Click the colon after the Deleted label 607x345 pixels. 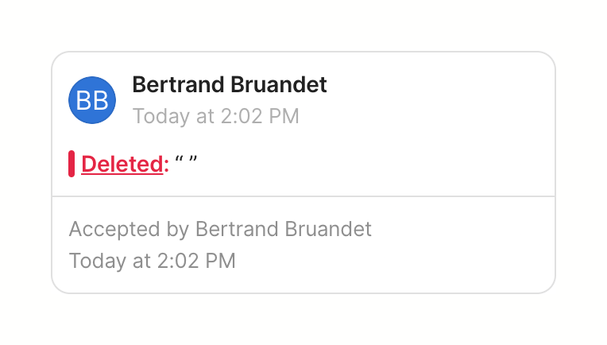(166, 165)
